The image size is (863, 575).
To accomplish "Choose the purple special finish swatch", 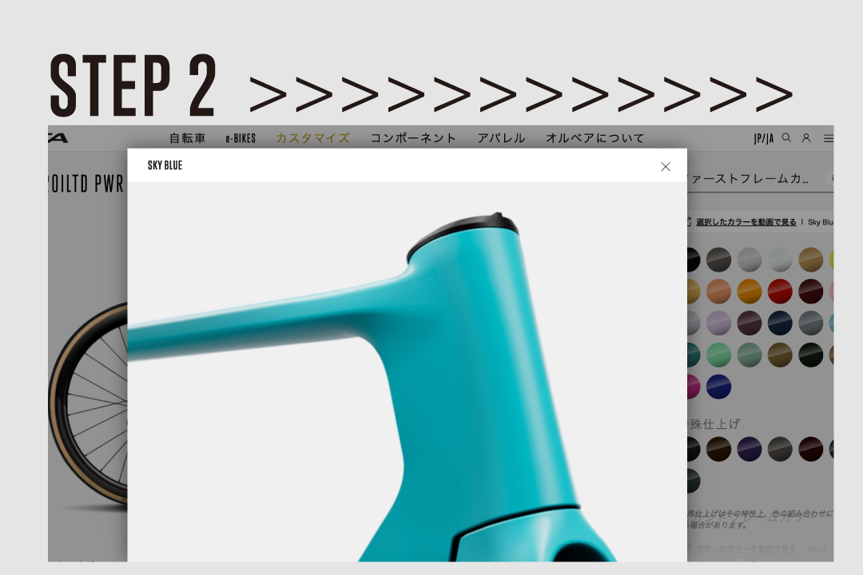I will click(x=749, y=449).
